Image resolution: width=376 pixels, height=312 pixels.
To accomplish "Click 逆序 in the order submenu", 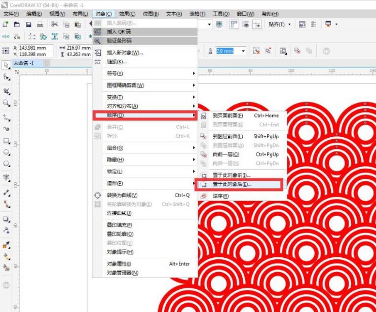I will (x=220, y=196).
